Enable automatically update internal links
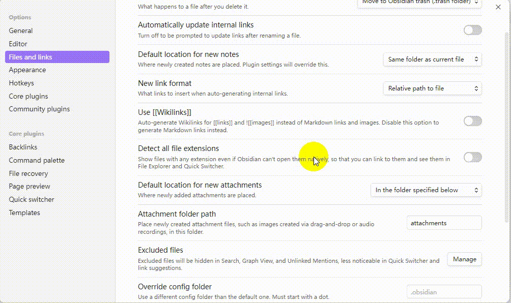 tap(472, 31)
